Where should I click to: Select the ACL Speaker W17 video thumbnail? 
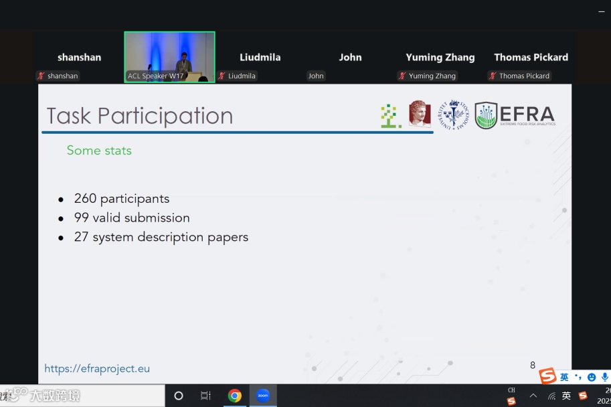click(169, 57)
